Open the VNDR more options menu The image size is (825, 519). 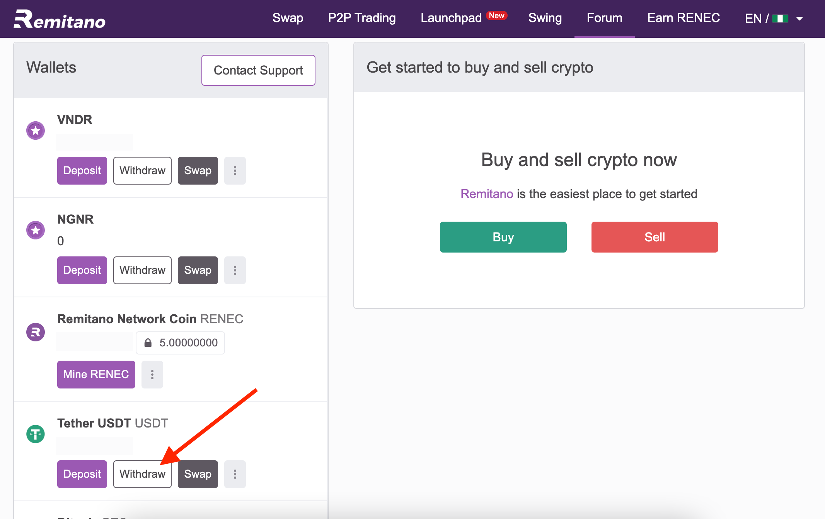click(x=235, y=171)
